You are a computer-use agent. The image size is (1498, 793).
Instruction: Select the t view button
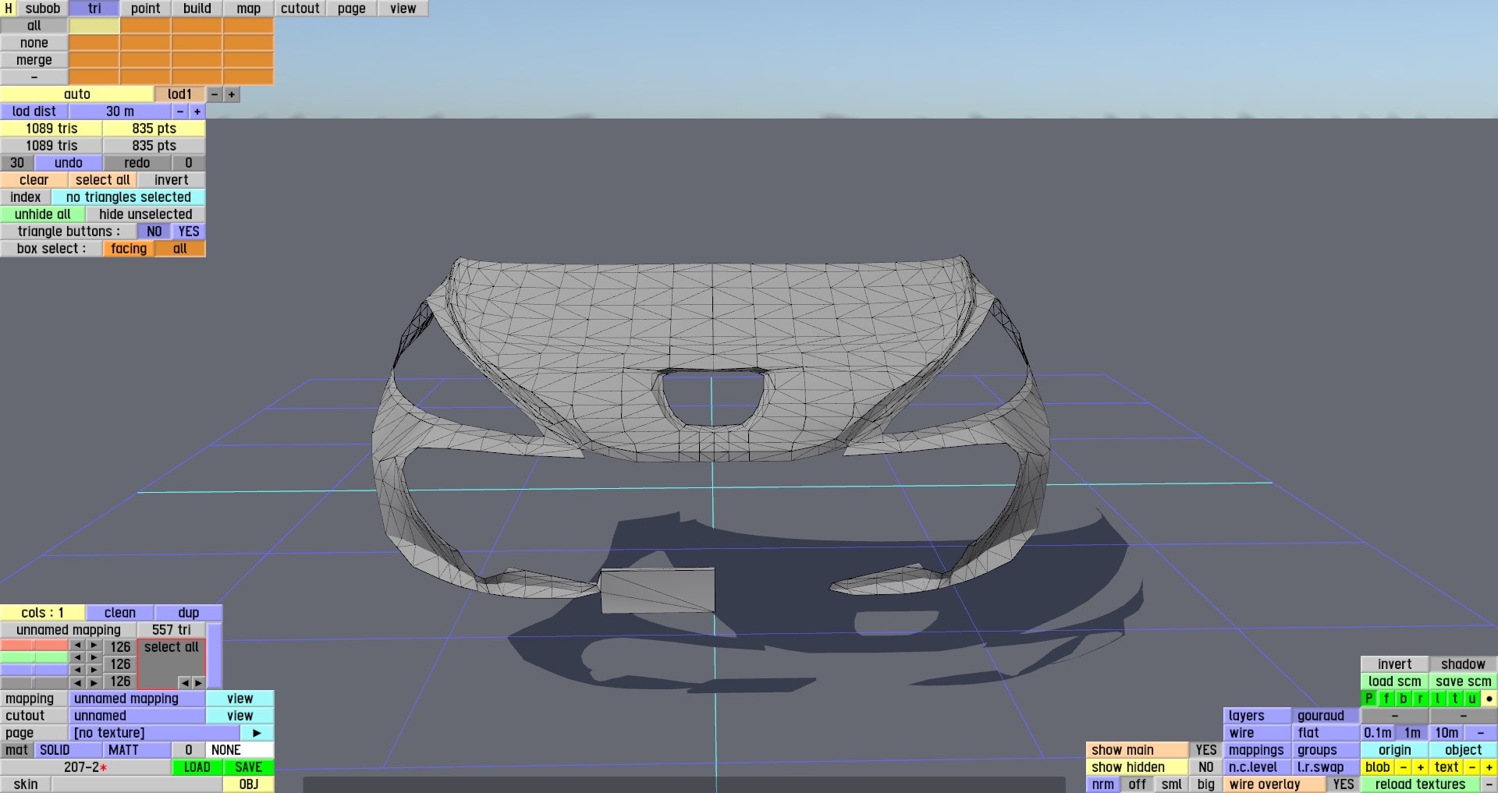tap(1454, 699)
